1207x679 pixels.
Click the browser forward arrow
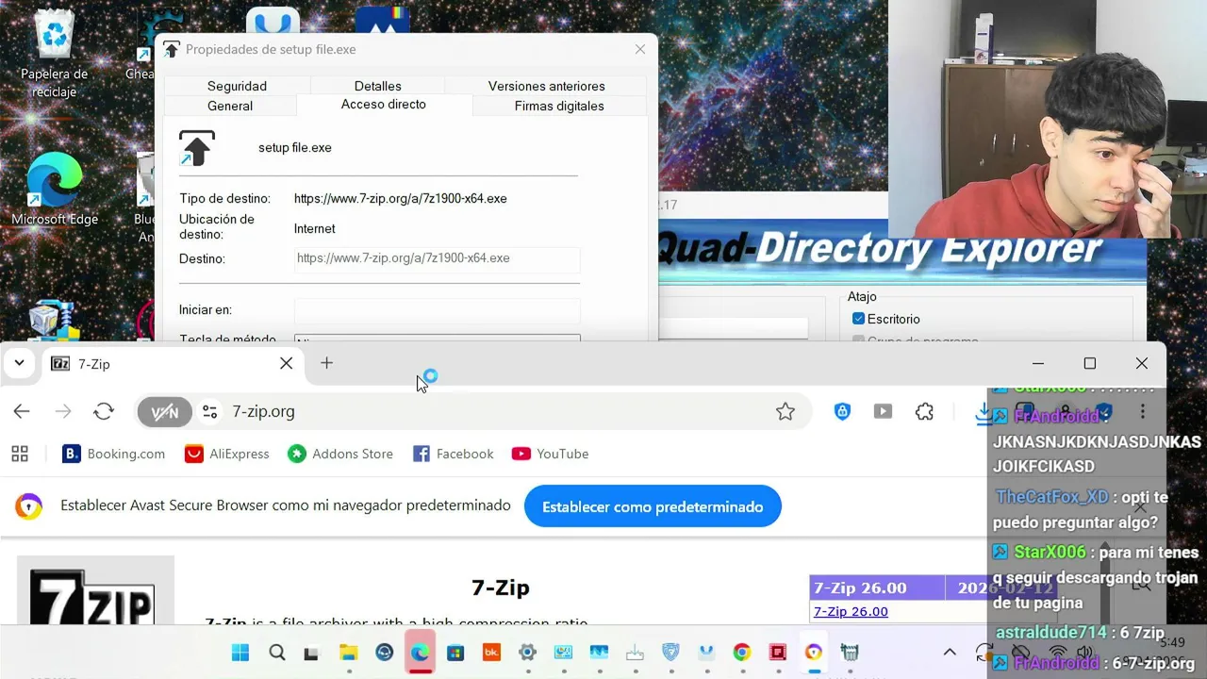click(x=63, y=411)
